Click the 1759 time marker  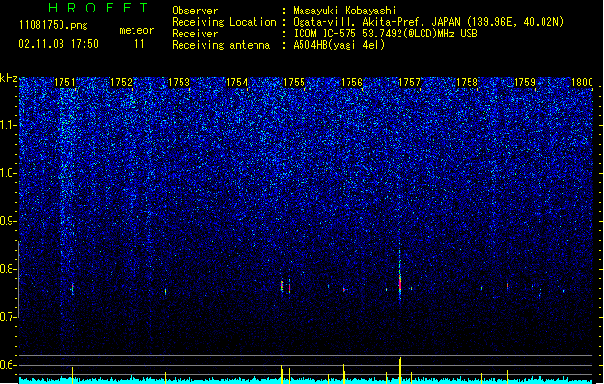(x=524, y=83)
